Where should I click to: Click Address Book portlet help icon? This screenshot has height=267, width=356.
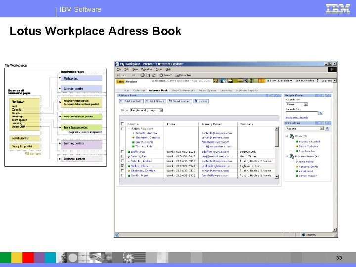[x=280, y=95]
